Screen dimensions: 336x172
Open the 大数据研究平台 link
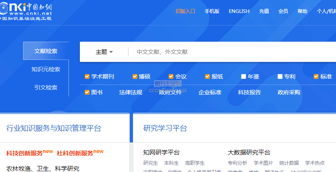click(x=249, y=153)
